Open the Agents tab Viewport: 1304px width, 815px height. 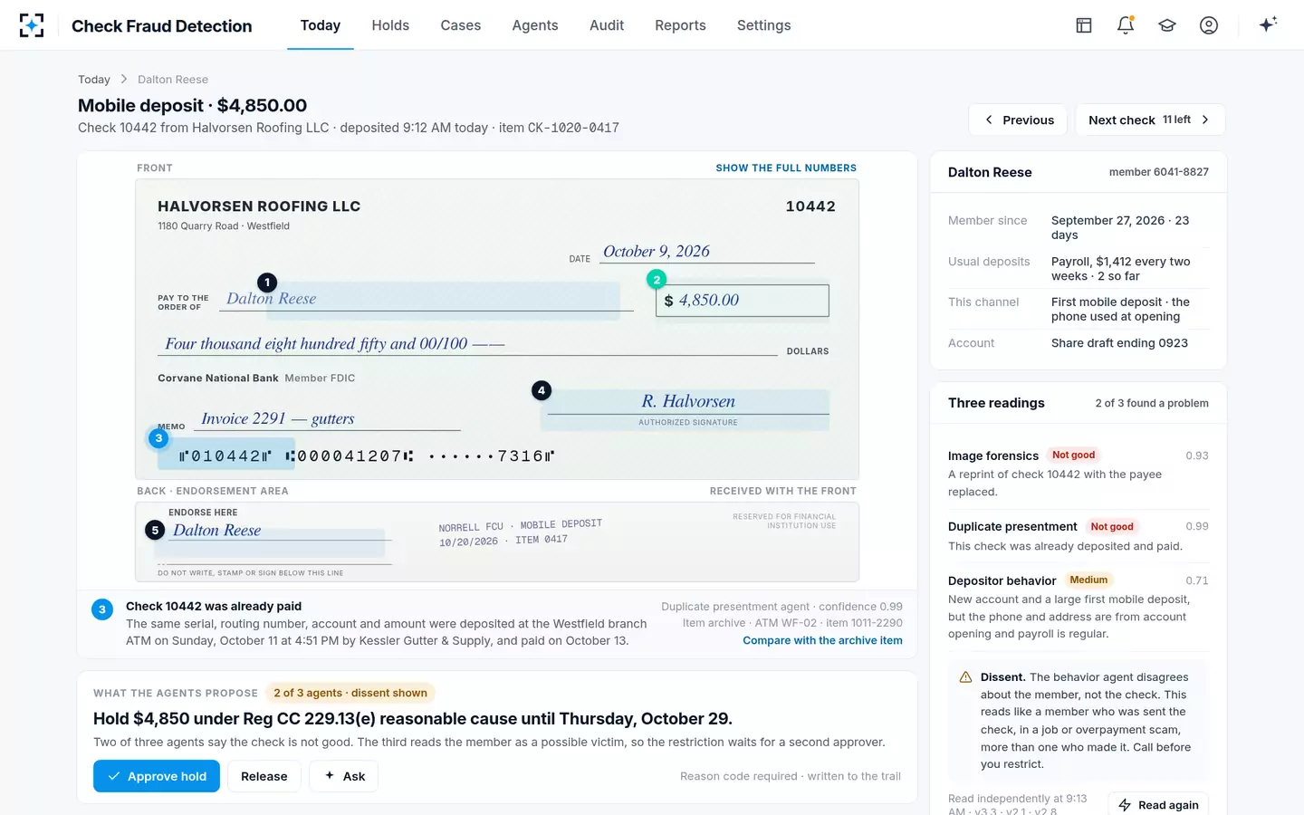(x=535, y=25)
